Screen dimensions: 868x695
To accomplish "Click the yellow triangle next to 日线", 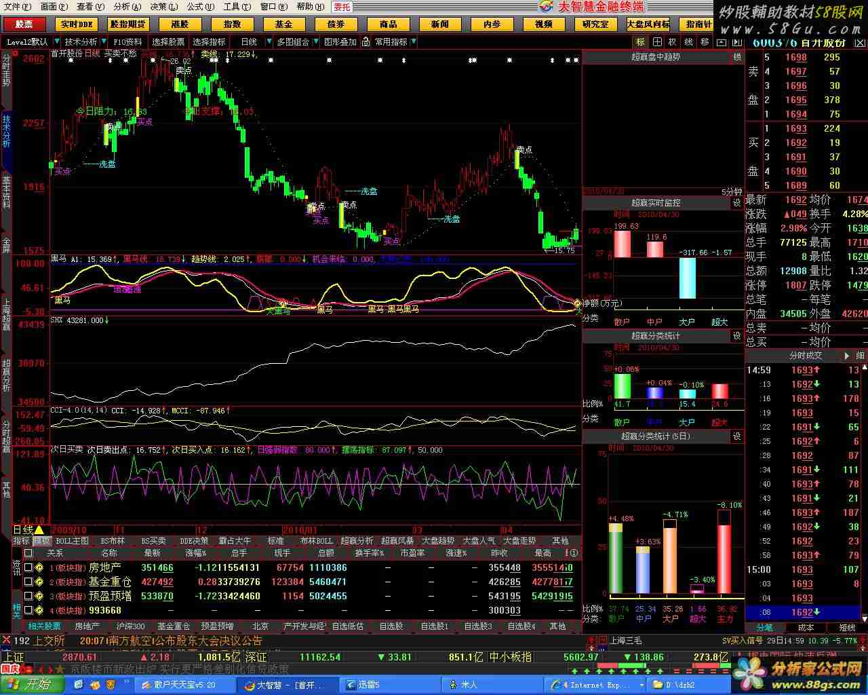I will tap(39, 530).
